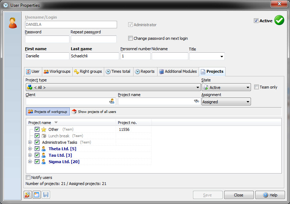Image resolution: width=290 pixels, height=204 pixels.
Task: Click the person icon beside Theta Ltd.
Action: (x=44, y=148)
